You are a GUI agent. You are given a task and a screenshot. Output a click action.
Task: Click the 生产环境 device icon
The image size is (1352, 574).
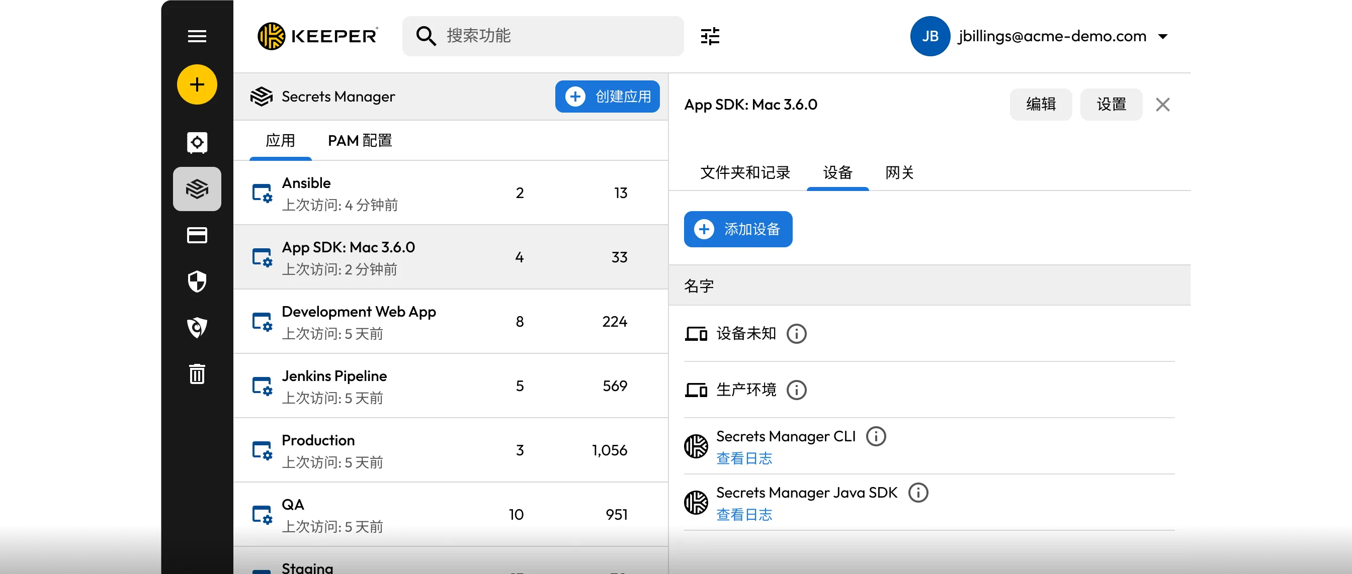[x=696, y=390]
